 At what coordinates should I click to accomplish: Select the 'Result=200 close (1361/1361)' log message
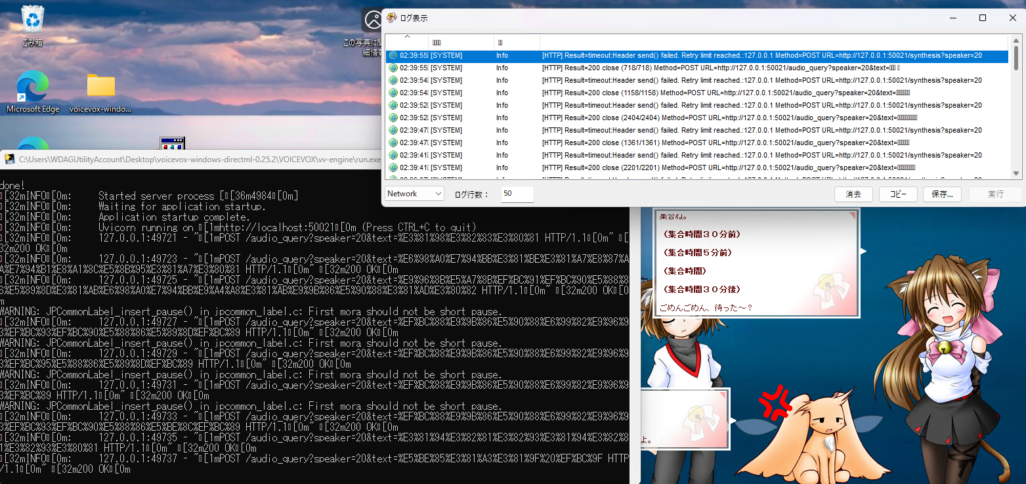coord(725,143)
